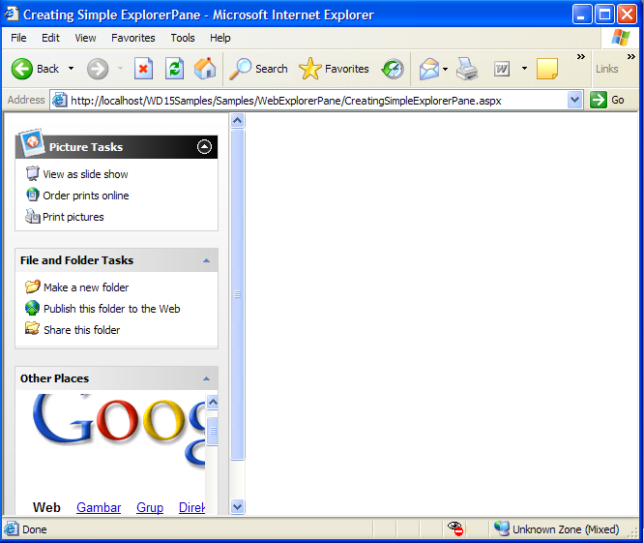Click the Stop loading toolbar icon
The image size is (644, 543).
tap(144, 69)
